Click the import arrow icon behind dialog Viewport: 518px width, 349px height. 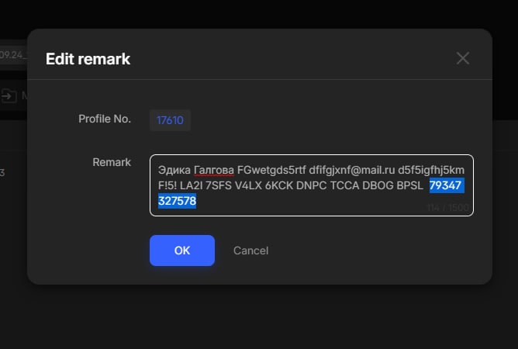(x=9, y=96)
